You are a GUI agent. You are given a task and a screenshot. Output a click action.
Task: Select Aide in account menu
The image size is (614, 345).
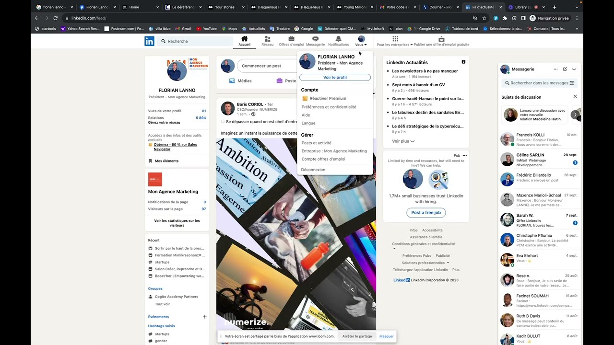pos(306,115)
